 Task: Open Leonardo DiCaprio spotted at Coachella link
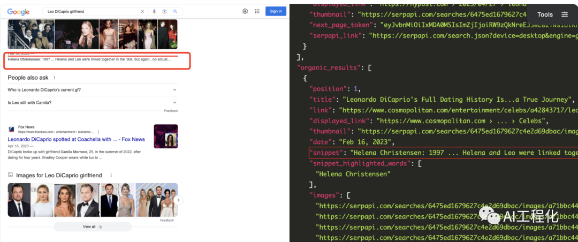click(x=77, y=139)
